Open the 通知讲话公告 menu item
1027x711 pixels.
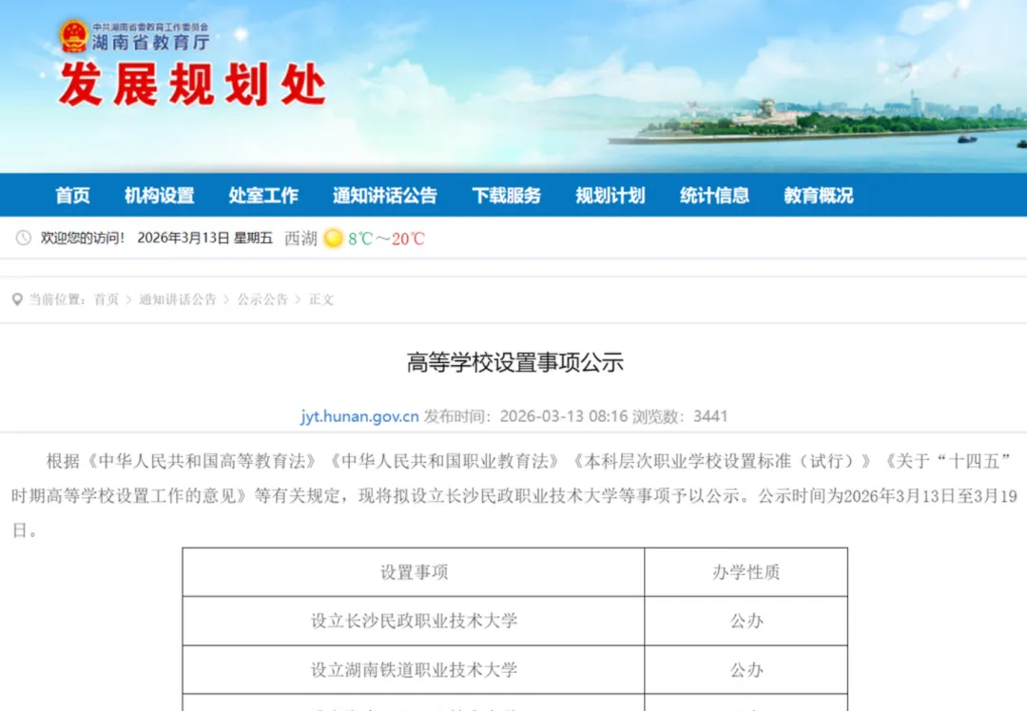click(x=384, y=195)
